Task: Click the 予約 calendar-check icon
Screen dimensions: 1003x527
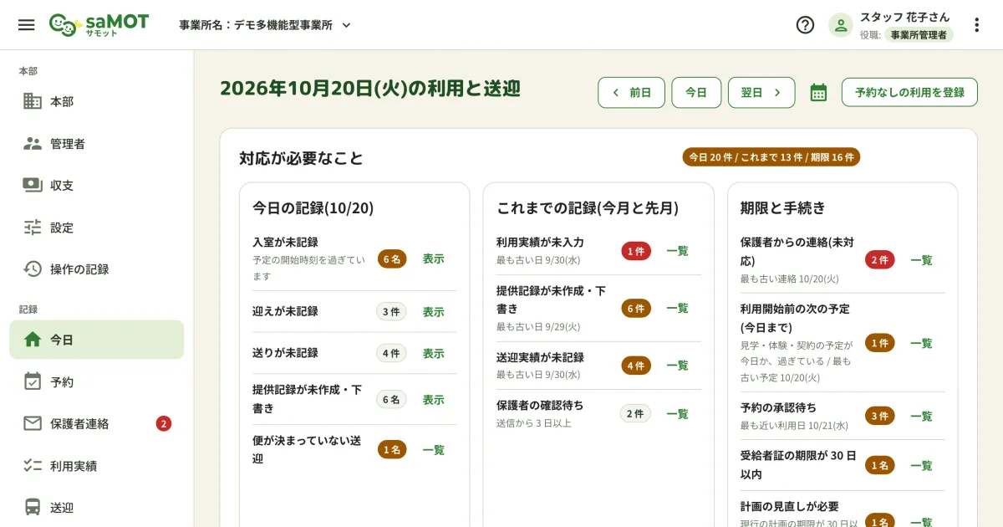Action: click(x=33, y=381)
